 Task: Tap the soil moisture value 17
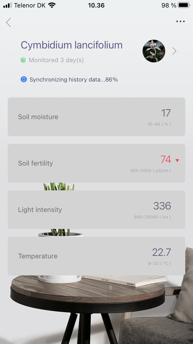tap(166, 113)
